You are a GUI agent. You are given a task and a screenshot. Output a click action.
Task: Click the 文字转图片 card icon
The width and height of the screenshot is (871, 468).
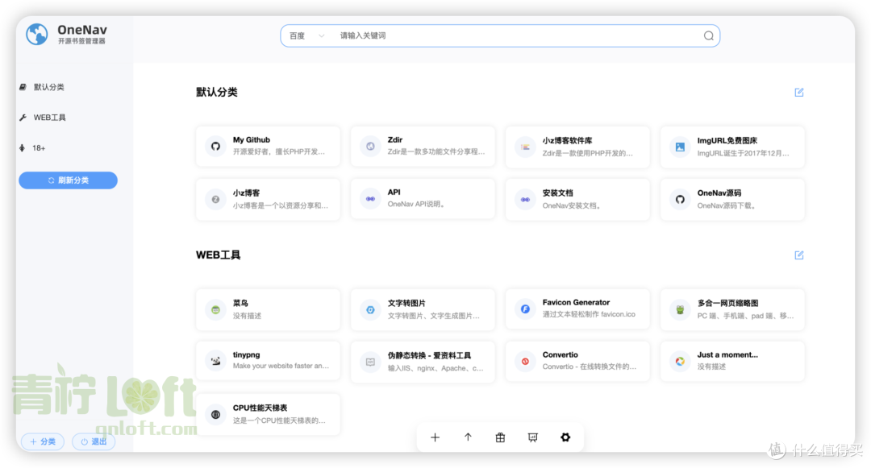tap(370, 309)
